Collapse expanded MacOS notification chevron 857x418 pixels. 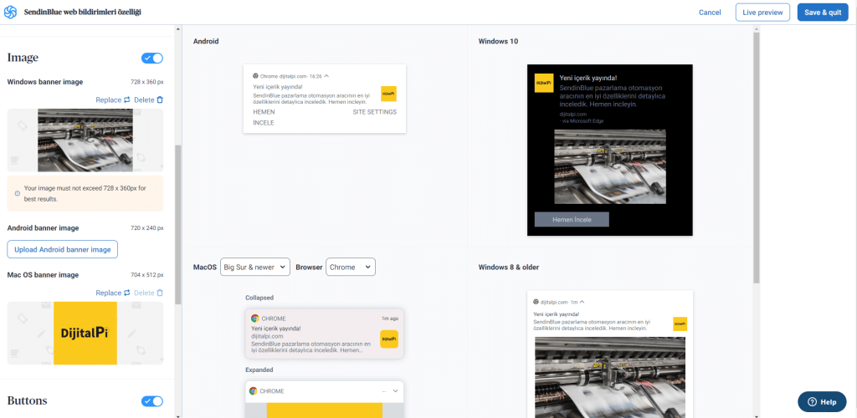396,390
